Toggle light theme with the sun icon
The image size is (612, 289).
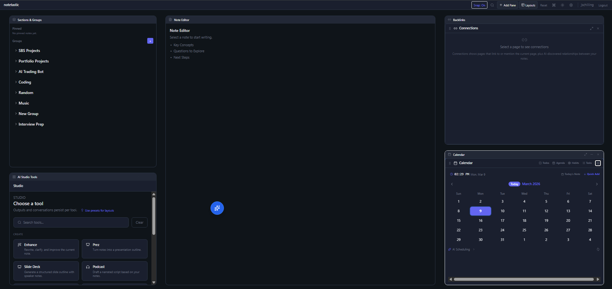coord(562,5)
